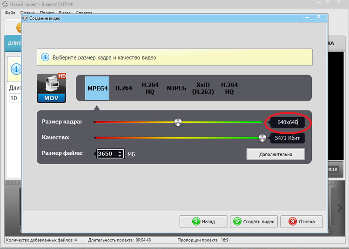The image size is (349, 249).
Task: Open the Файл menu
Action: coord(10,13)
